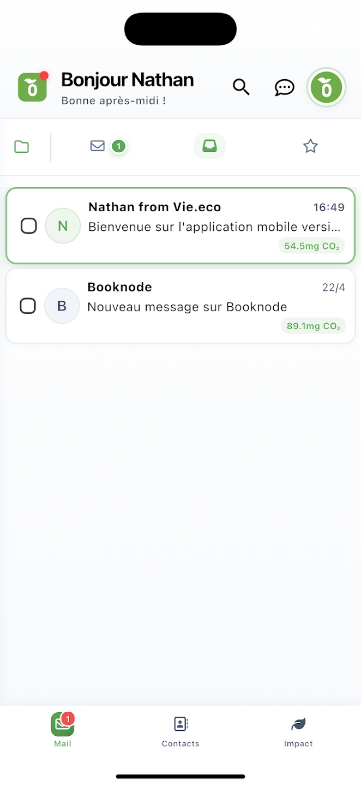
Task: Check the Booknode email checkbox
Action: pos(28,306)
